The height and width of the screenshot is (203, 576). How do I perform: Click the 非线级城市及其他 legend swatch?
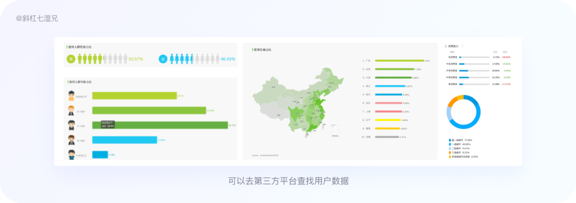[450, 157]
